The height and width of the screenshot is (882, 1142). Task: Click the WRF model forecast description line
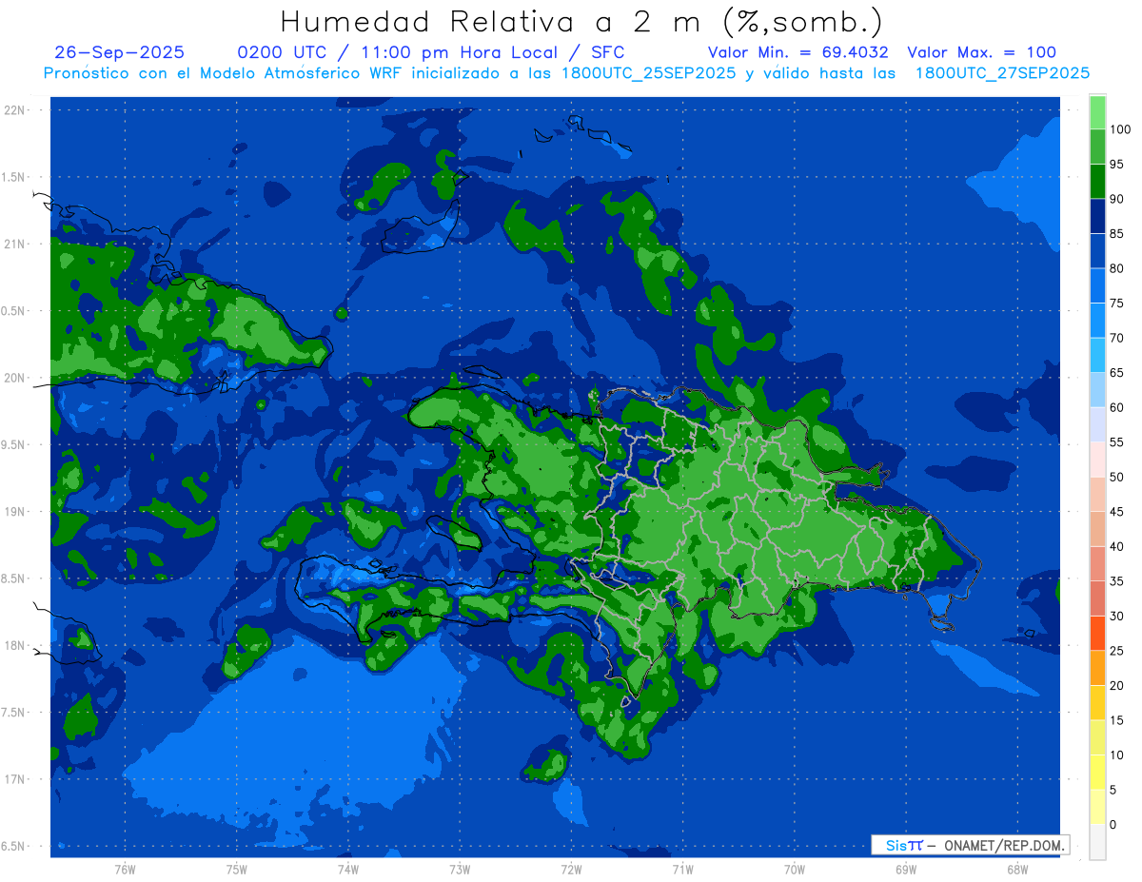pyautogui.click(x=566, y=73)
